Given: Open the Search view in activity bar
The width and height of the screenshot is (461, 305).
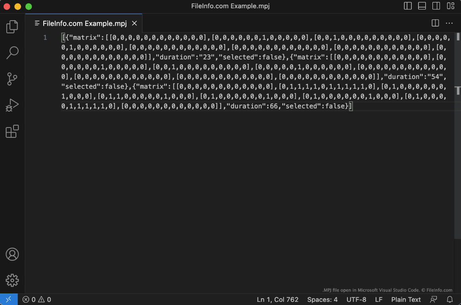Looking at the screenshot, I should click(x=12, y=53).
